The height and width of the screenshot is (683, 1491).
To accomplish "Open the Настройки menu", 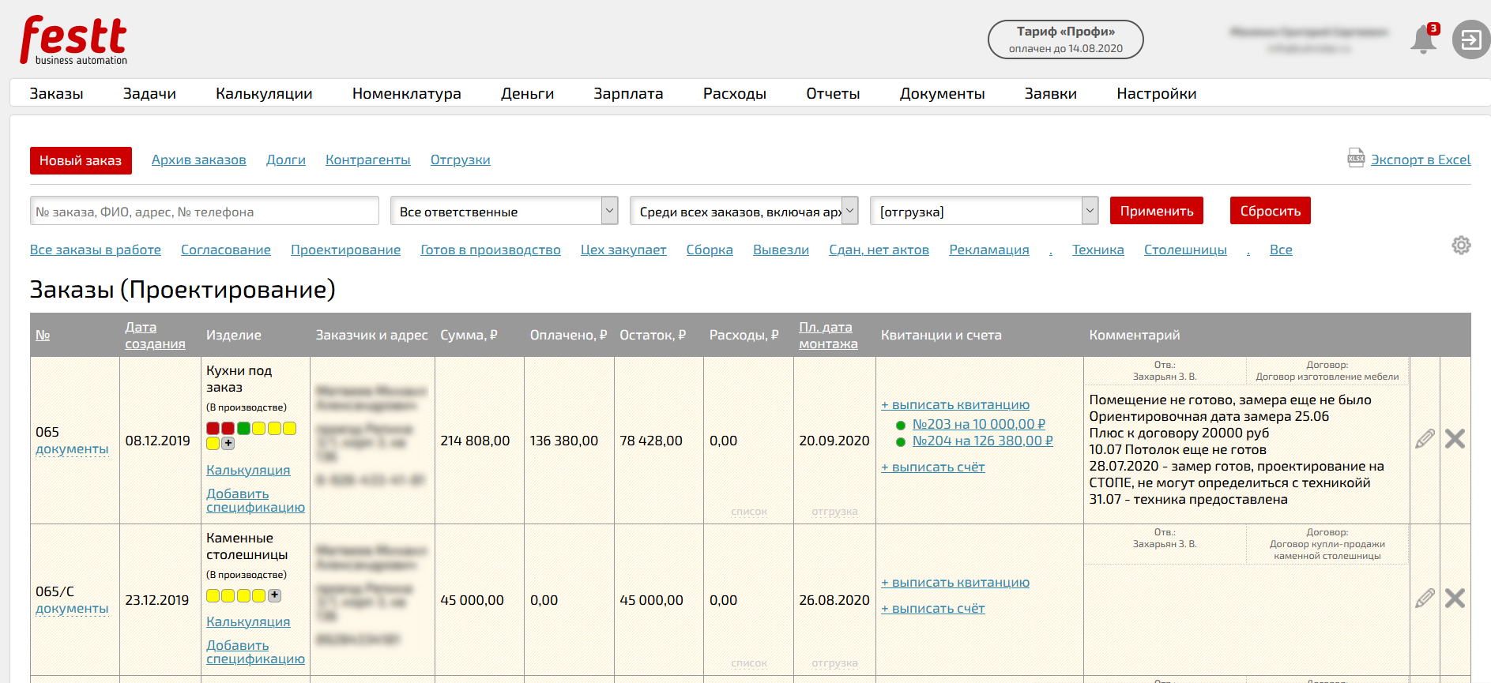I will tap(1156, 93).
